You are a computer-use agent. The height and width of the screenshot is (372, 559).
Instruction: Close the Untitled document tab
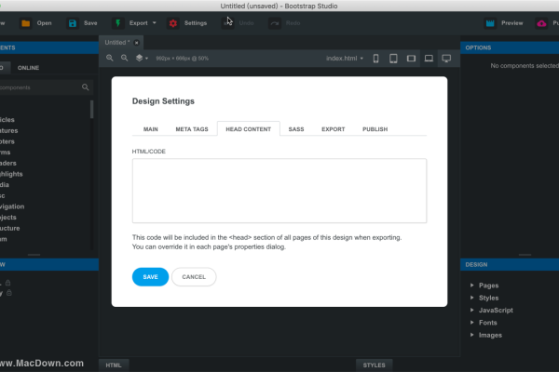pyautogui.click(x=137, y=43)
